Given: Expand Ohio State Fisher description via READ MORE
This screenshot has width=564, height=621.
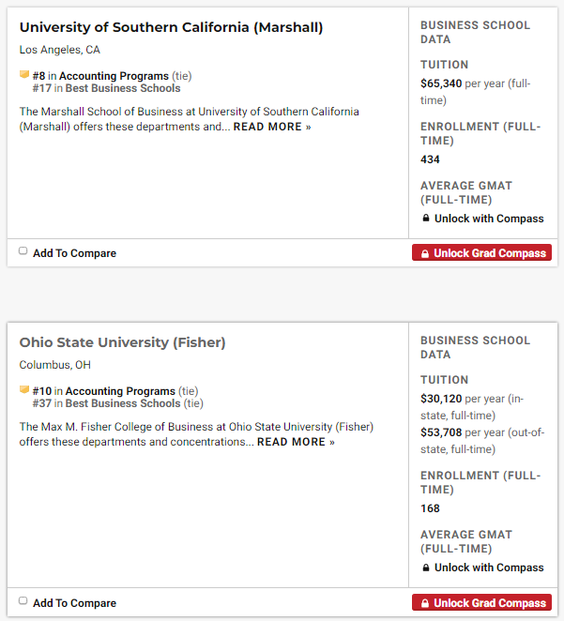Looking at the screenshot, I should point(296,442).
